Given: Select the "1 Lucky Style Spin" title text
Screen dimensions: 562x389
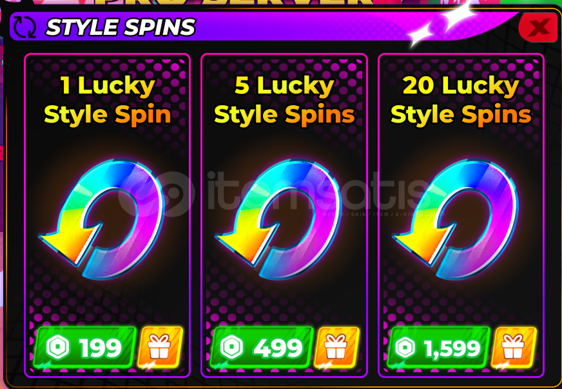Looking at the screenshot, I should (108, 100).
